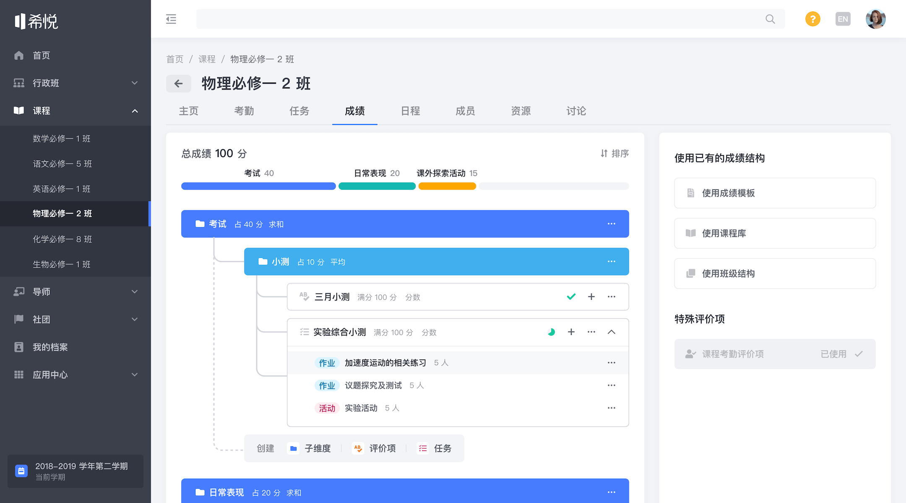Viewport: 906px width, 503px height.
Task: Toggle progress status icon on 实验综合小测
Action: (x=551, y=332)
